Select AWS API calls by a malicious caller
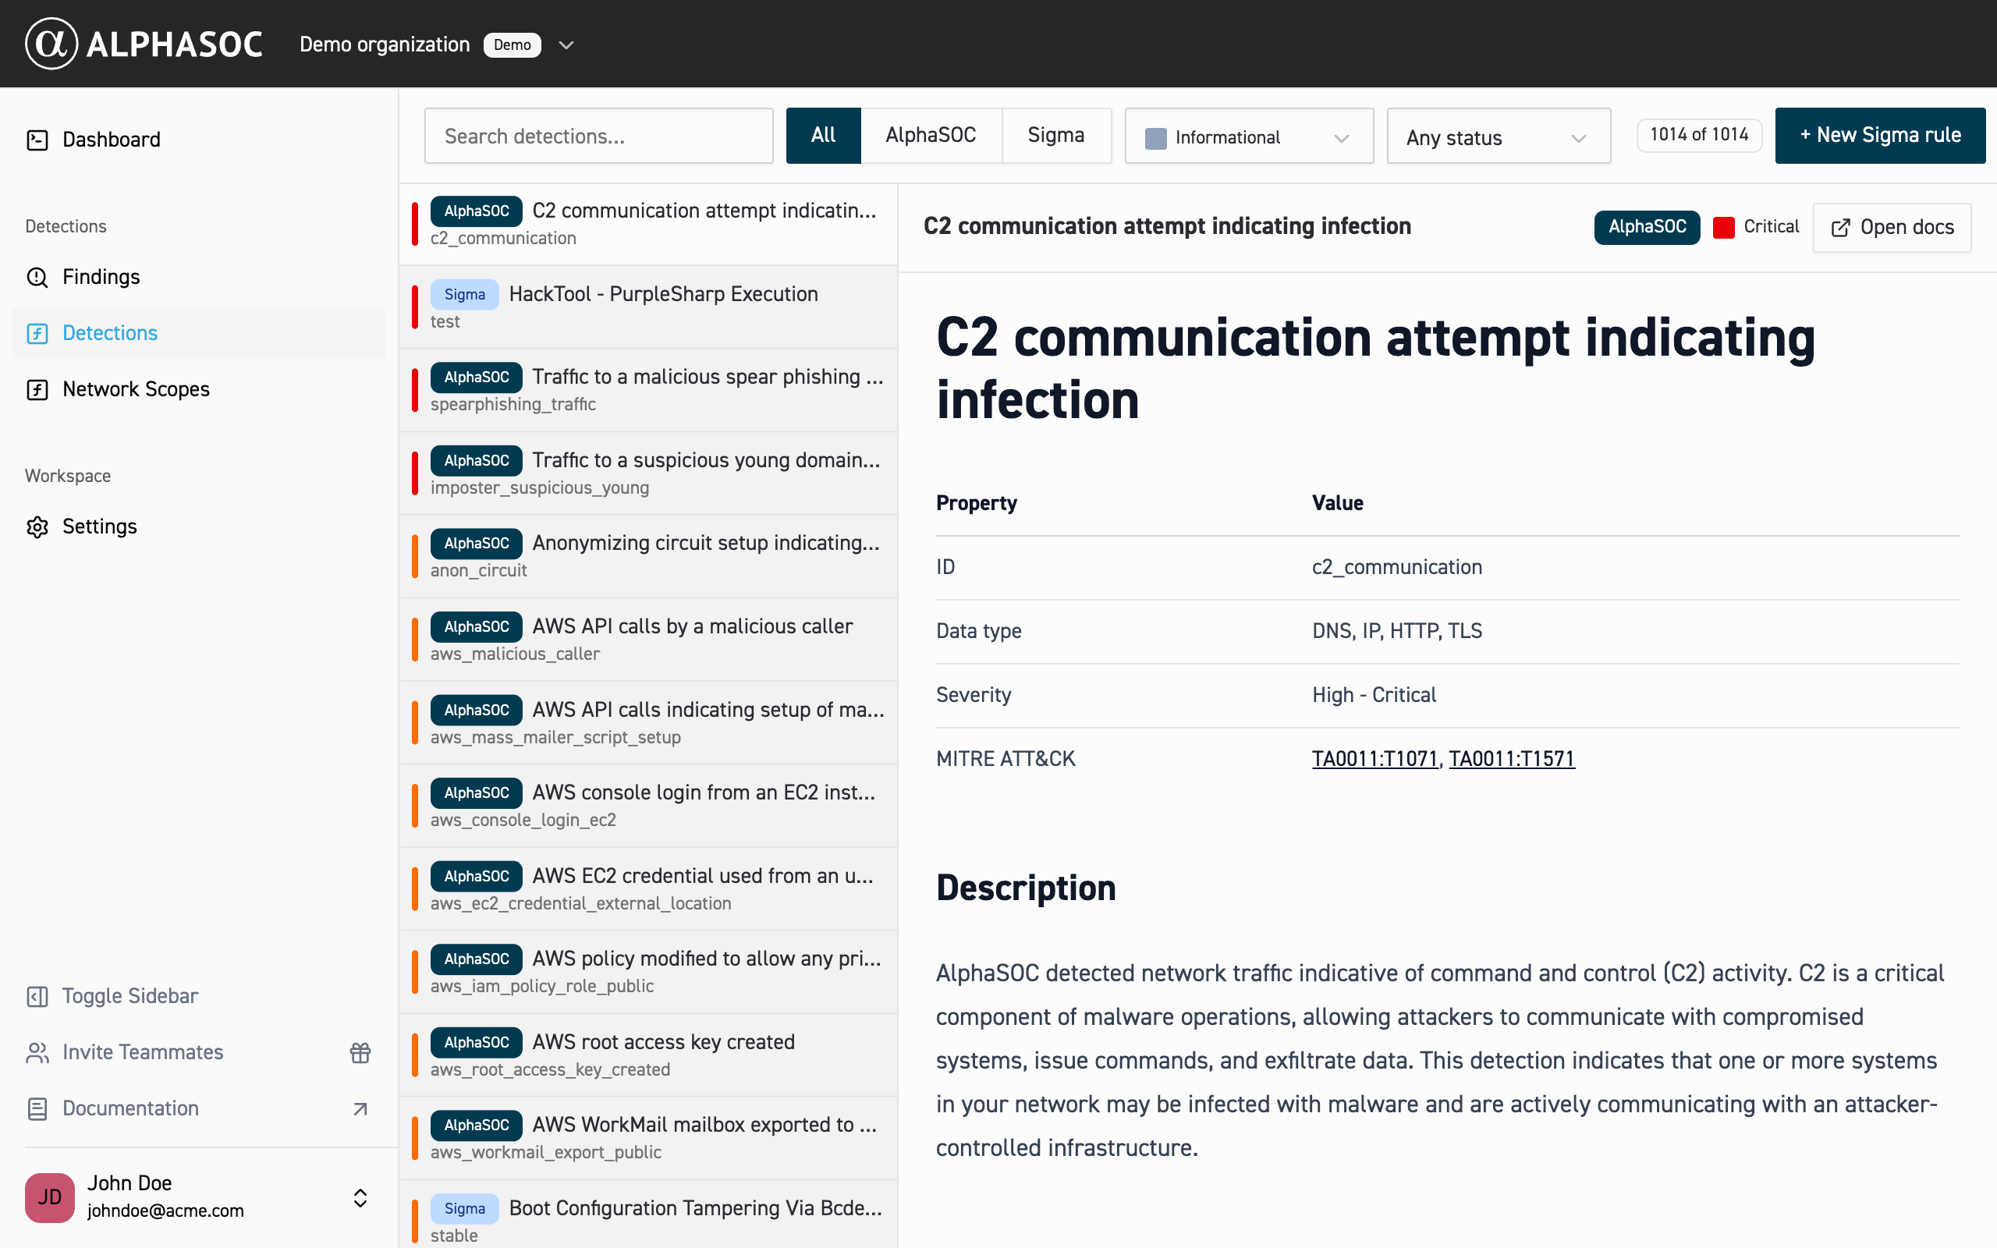1997x1248 pixels. coord(647,640)
